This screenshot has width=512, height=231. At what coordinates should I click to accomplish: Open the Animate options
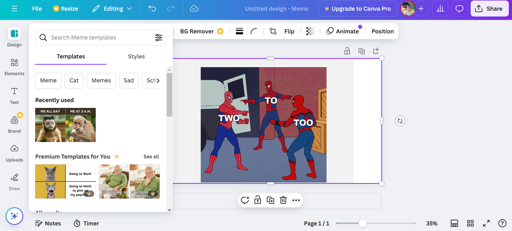pos(342,31)
